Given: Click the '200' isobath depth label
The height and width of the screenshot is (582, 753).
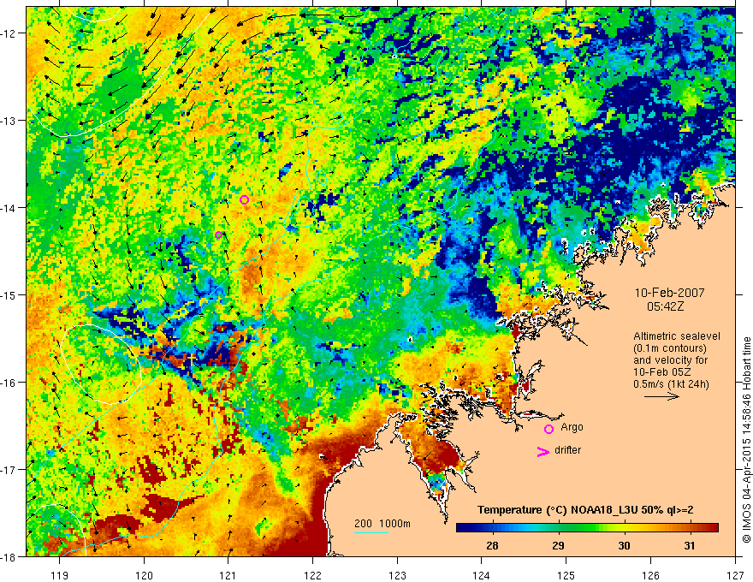Looking at the screenshot, I should (363, 524).
